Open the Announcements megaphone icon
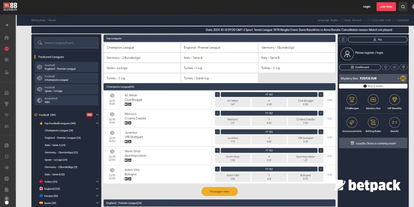Image resolution: width=414 pixels, height=207 pixels. click(x=352, y=122)
